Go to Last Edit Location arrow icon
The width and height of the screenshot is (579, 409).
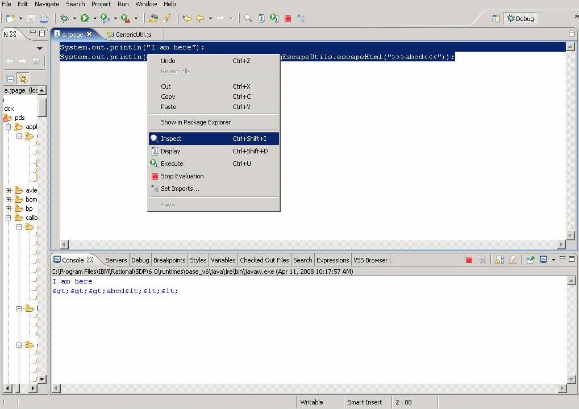point(187,18)
